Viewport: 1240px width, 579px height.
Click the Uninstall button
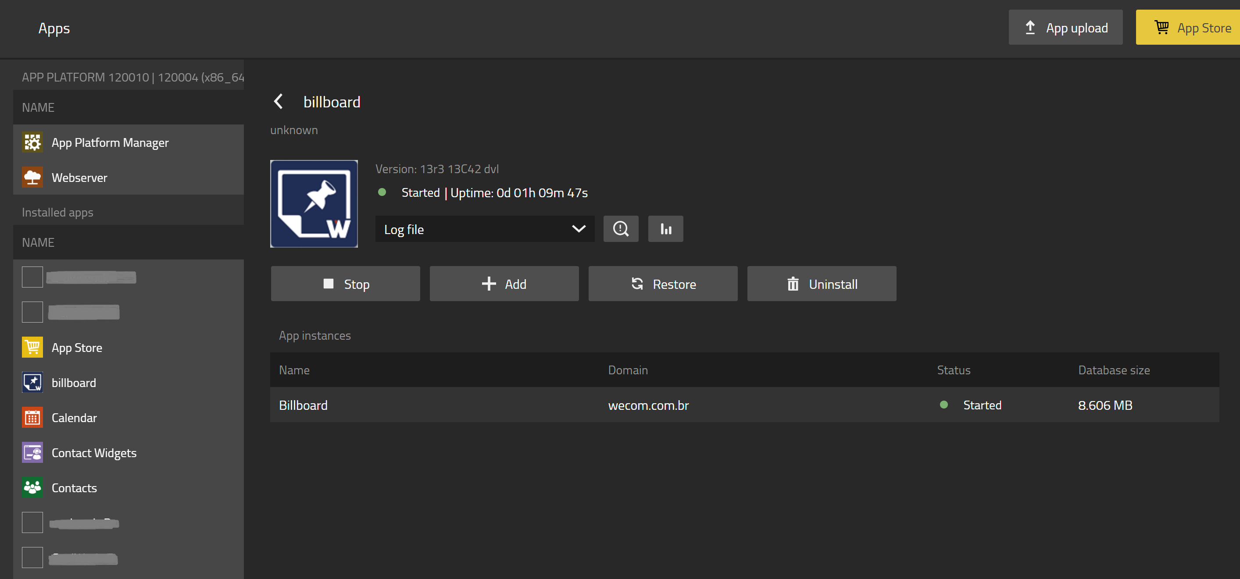tap(821, 284)
